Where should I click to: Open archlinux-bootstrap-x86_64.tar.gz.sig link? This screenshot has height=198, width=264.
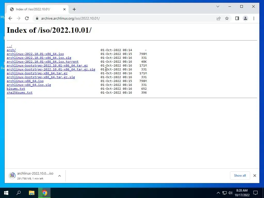tap(41, 77)
